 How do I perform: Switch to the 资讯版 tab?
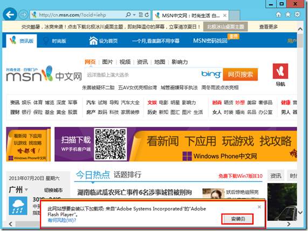click(x=22, y=40)
